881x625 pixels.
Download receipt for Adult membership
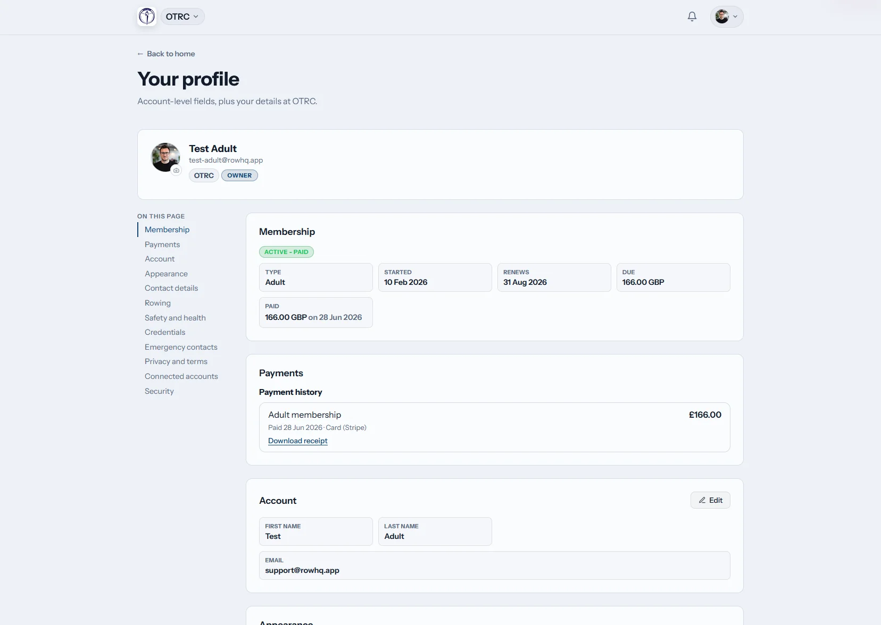click(297, 441)
